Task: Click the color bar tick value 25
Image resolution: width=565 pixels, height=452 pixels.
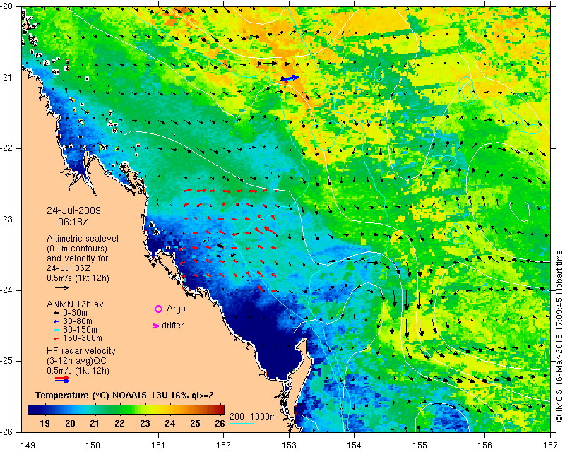Action: (195, 424)
